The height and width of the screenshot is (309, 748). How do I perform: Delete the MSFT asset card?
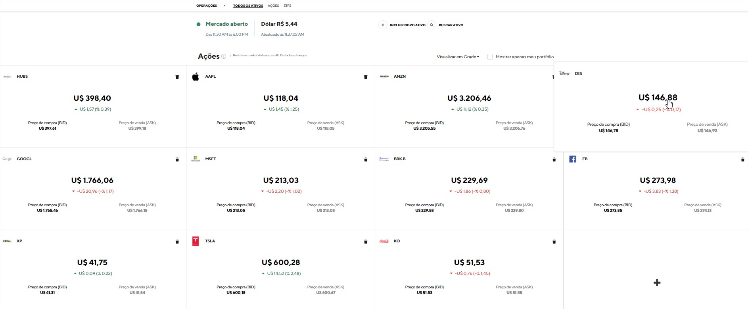[x=366, y=159]
